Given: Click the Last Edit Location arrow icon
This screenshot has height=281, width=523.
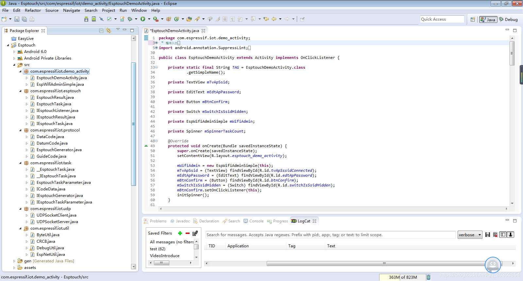Looking at the screenshot, I should click(266, 19).
